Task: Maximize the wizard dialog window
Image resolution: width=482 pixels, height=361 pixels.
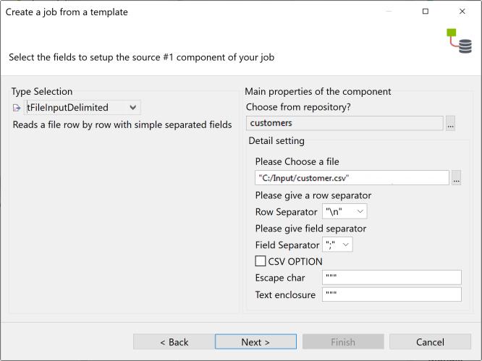Action: point(426,12)
